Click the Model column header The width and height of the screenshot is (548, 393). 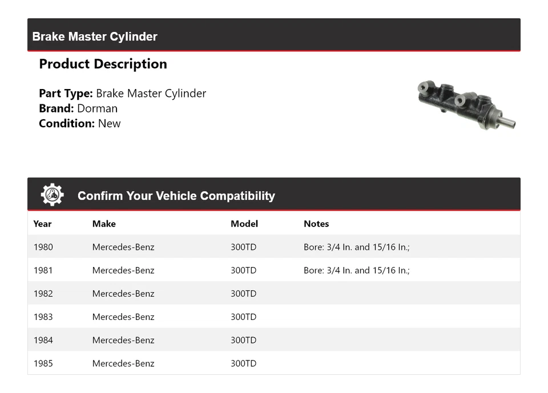coord(244,224)
